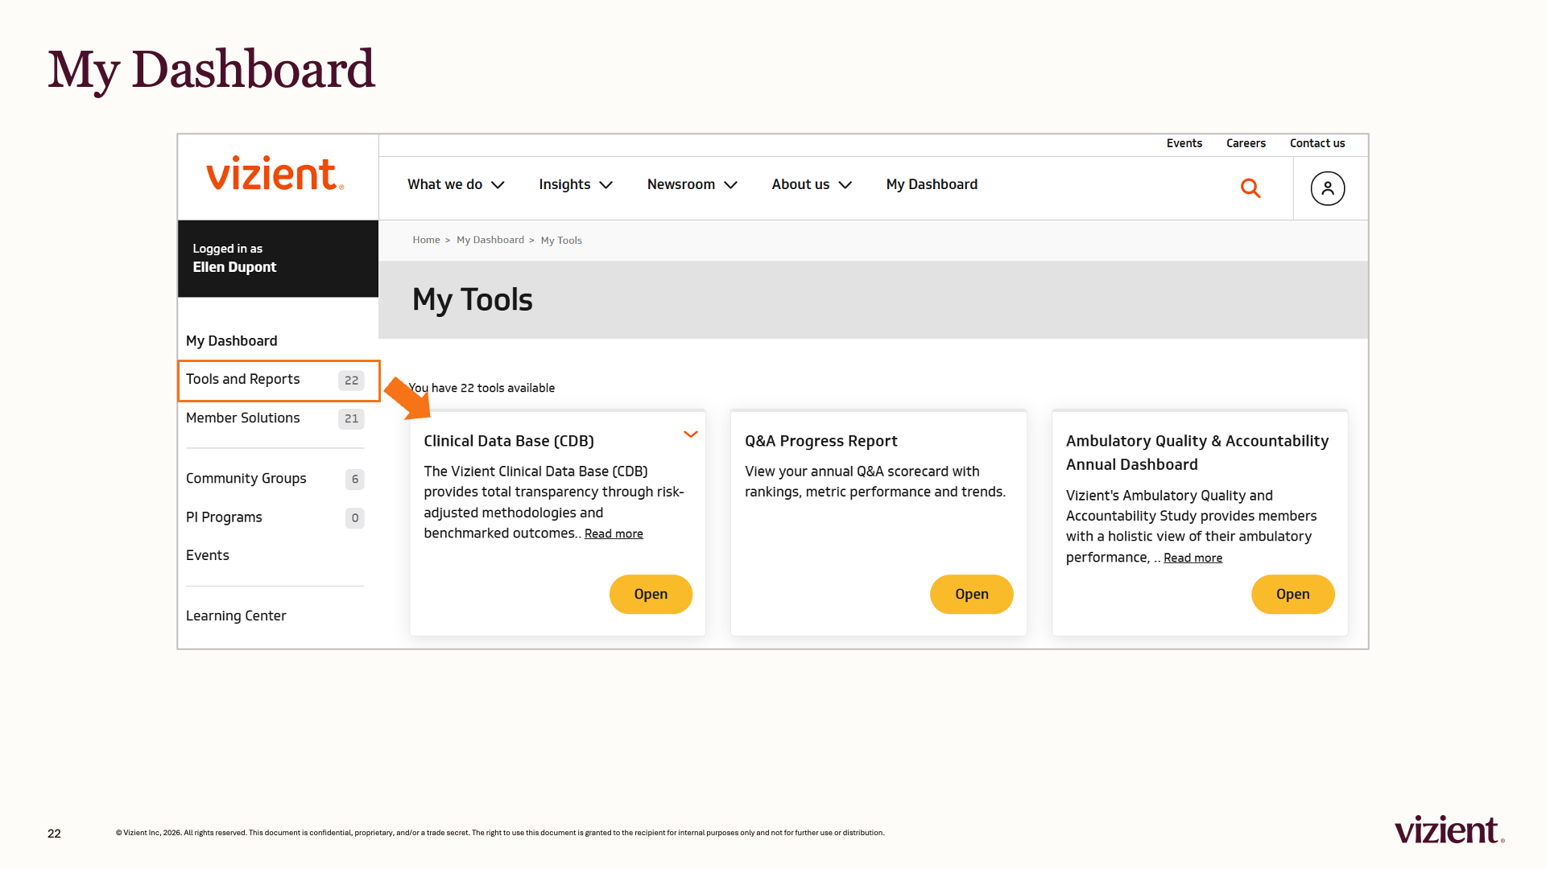Click the 22 badge beside Tools and Reports

(351, 381)
